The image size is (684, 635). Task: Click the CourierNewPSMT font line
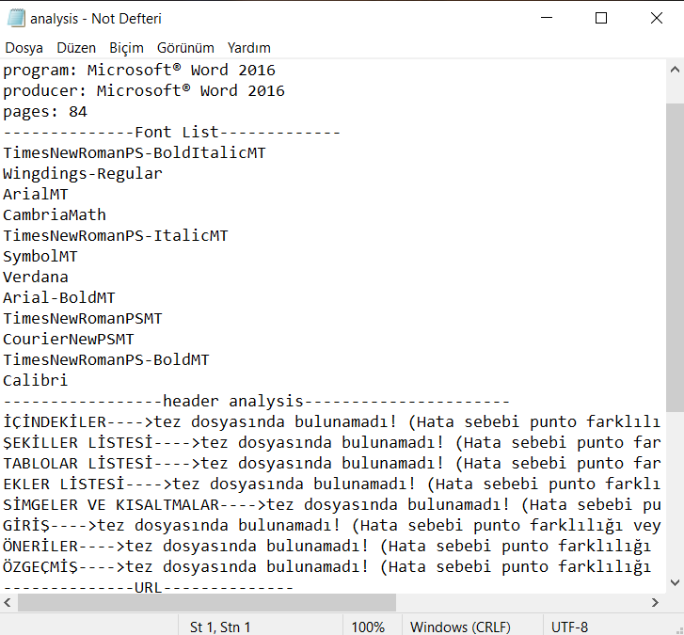69,340
